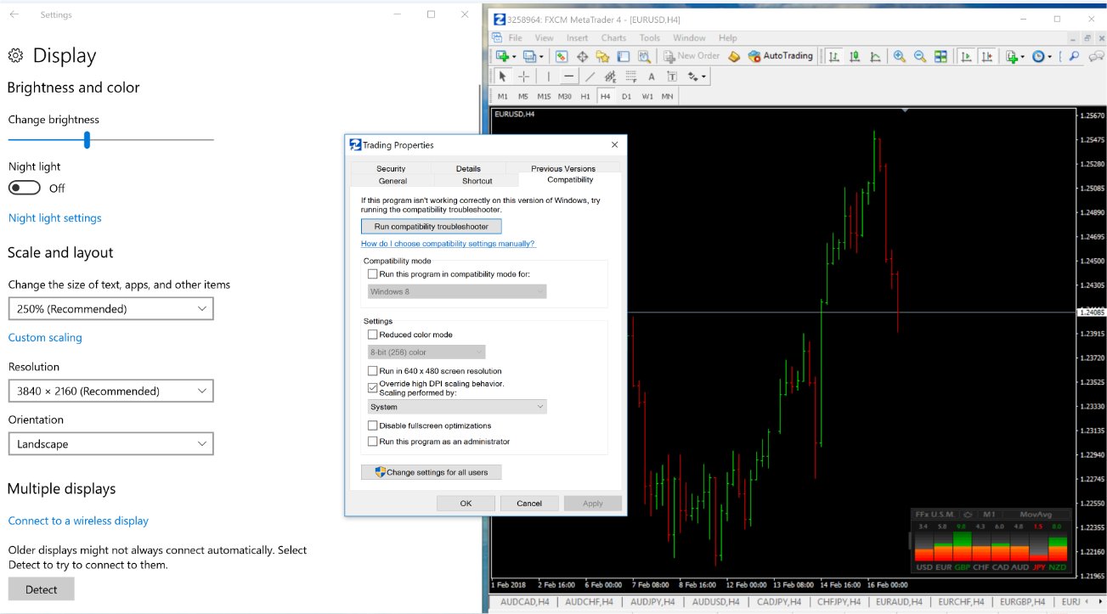
Task: Select the Crosshair tool
Action: point(524,76)
